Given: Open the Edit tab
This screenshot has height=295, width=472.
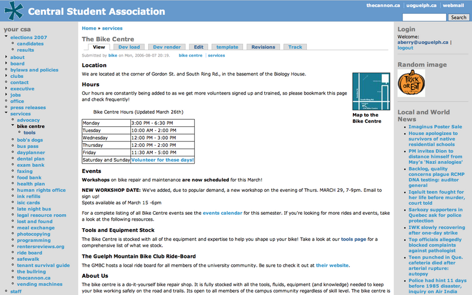Looking at the screenshot, I should click(x=198, y=47).
